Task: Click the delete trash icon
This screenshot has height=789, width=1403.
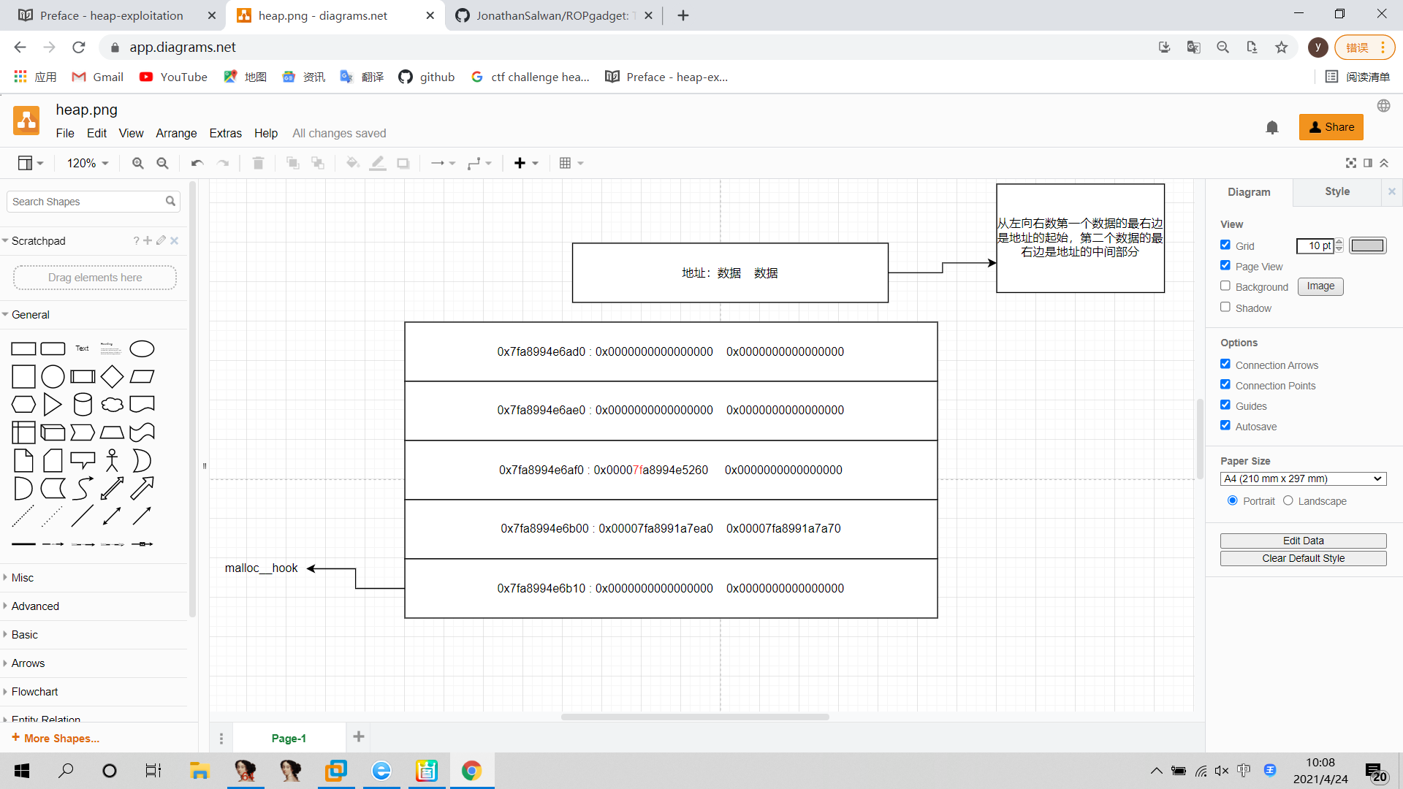Action: [258, 163]
